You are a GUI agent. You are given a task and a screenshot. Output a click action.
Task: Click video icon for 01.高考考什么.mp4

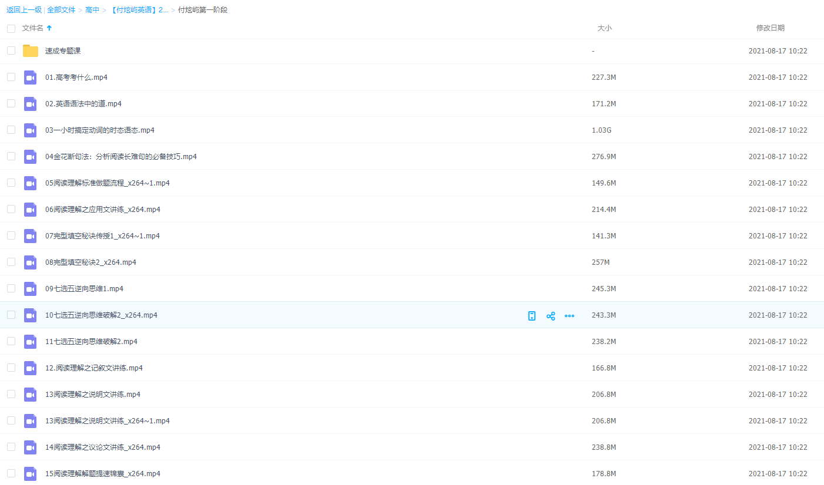click(x=31, y=78)
